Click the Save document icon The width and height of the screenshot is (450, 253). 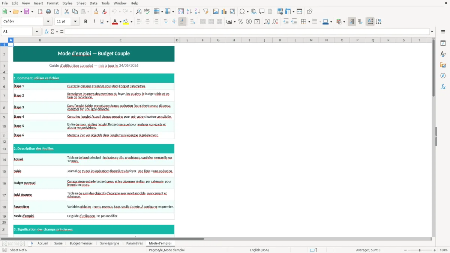(27, 12)
